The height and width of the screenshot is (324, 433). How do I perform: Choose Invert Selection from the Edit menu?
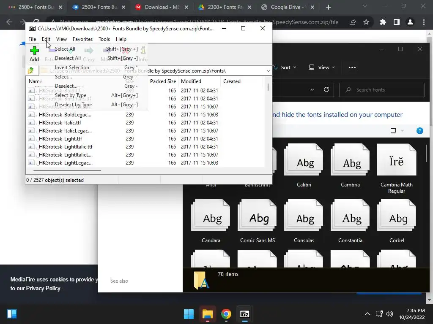[93, 67]
